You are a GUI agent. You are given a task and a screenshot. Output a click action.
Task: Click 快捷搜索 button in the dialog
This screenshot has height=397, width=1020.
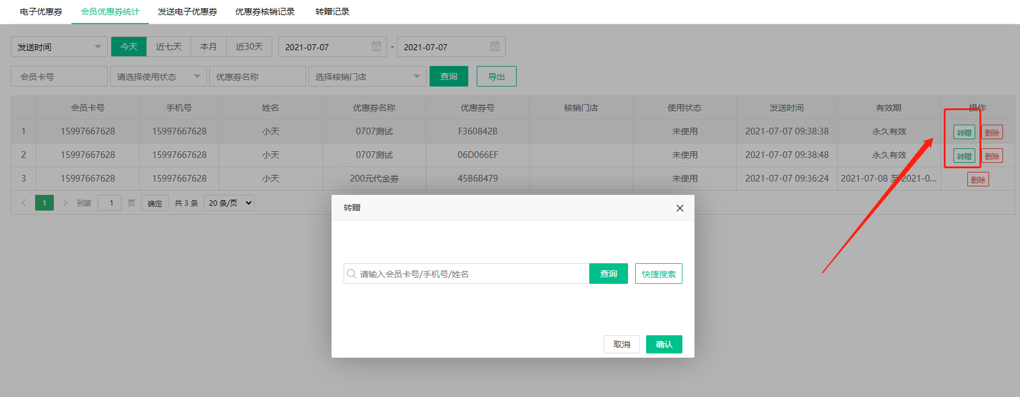(658, 274)
